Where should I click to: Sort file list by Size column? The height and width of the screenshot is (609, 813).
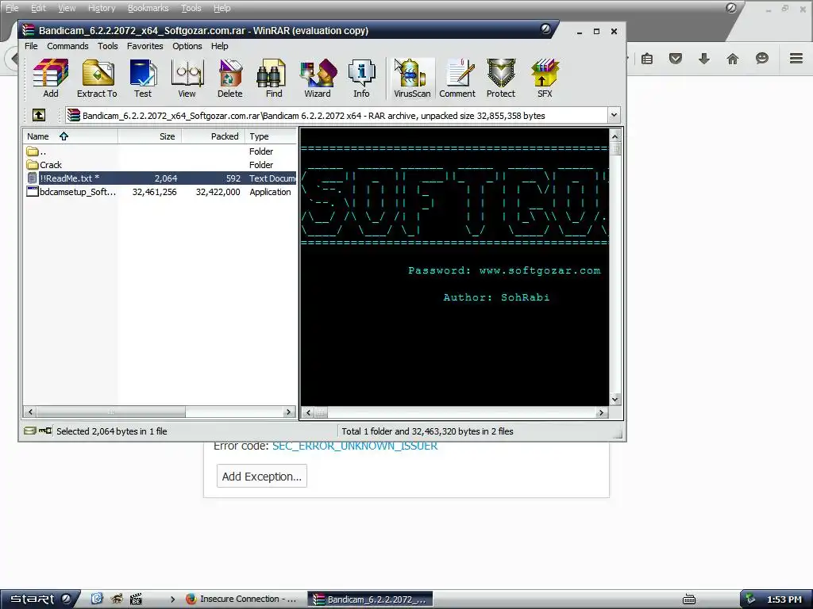tap(150, 136)
